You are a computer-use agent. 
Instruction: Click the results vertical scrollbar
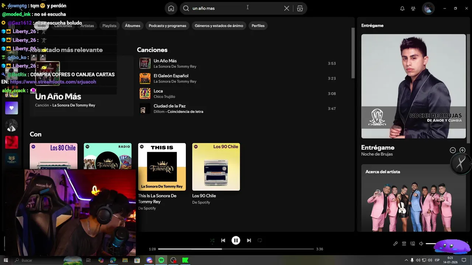click(353, 53)
